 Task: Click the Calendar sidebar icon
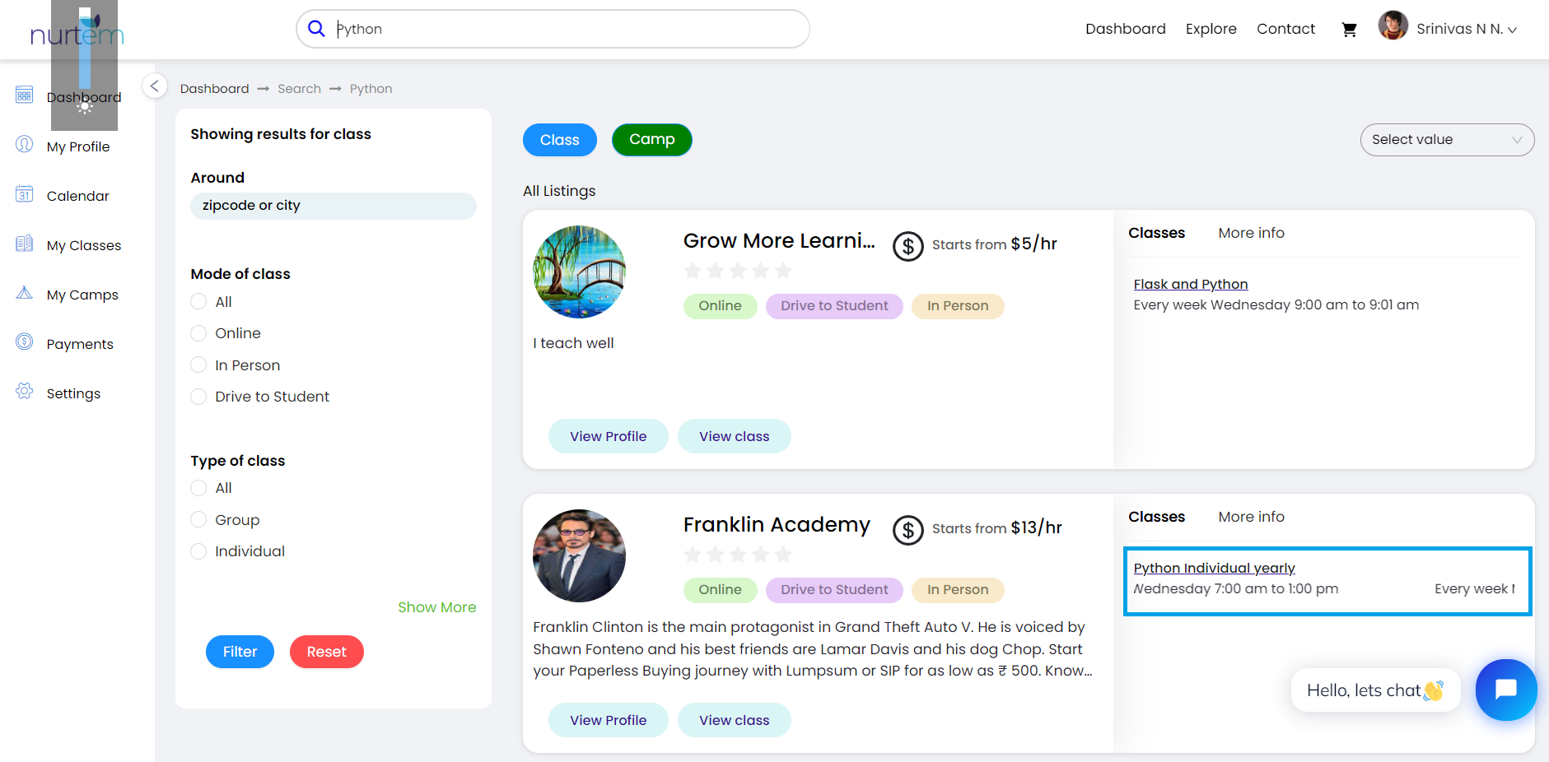(x=25, y=194)
